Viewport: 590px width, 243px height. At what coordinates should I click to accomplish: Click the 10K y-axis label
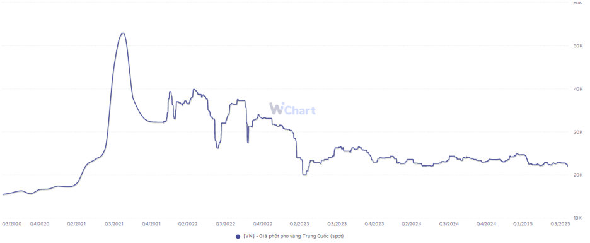click(577, 218)
